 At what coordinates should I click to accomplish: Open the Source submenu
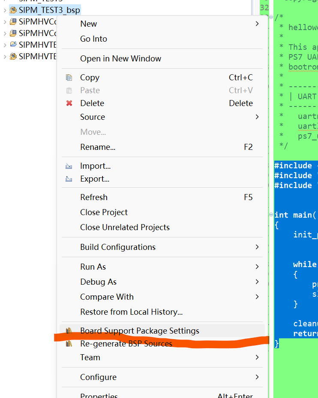pyautogui.click(x=162, y=117)
